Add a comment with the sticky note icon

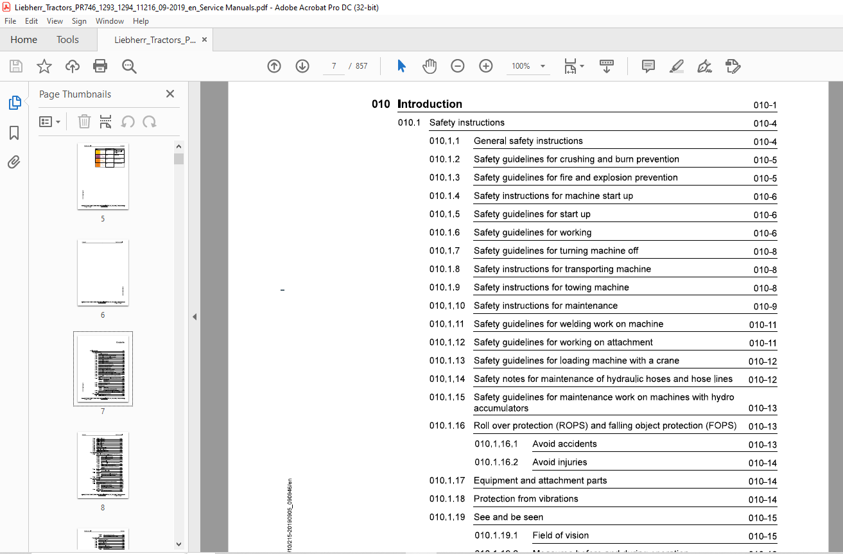click(648, 66)
